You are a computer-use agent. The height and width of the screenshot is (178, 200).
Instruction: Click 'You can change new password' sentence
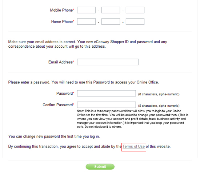pyautogui.click(x=54, y=137)
